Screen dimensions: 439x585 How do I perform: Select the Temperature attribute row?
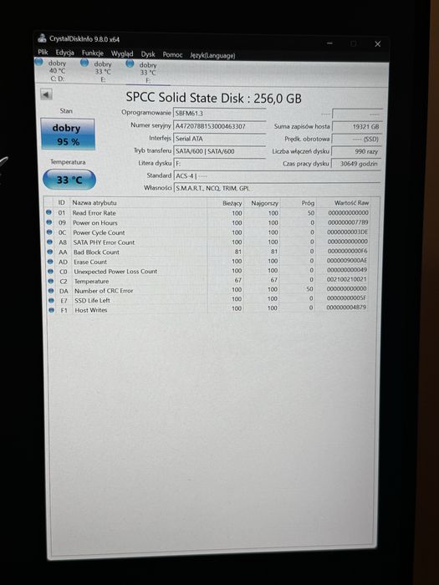[x=207, y=281]
